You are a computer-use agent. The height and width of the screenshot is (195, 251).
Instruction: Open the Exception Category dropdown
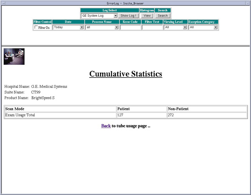pos(203,28)
